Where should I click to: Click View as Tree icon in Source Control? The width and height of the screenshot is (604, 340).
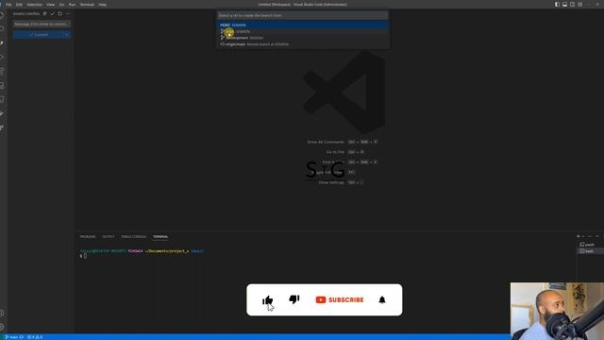45,13
